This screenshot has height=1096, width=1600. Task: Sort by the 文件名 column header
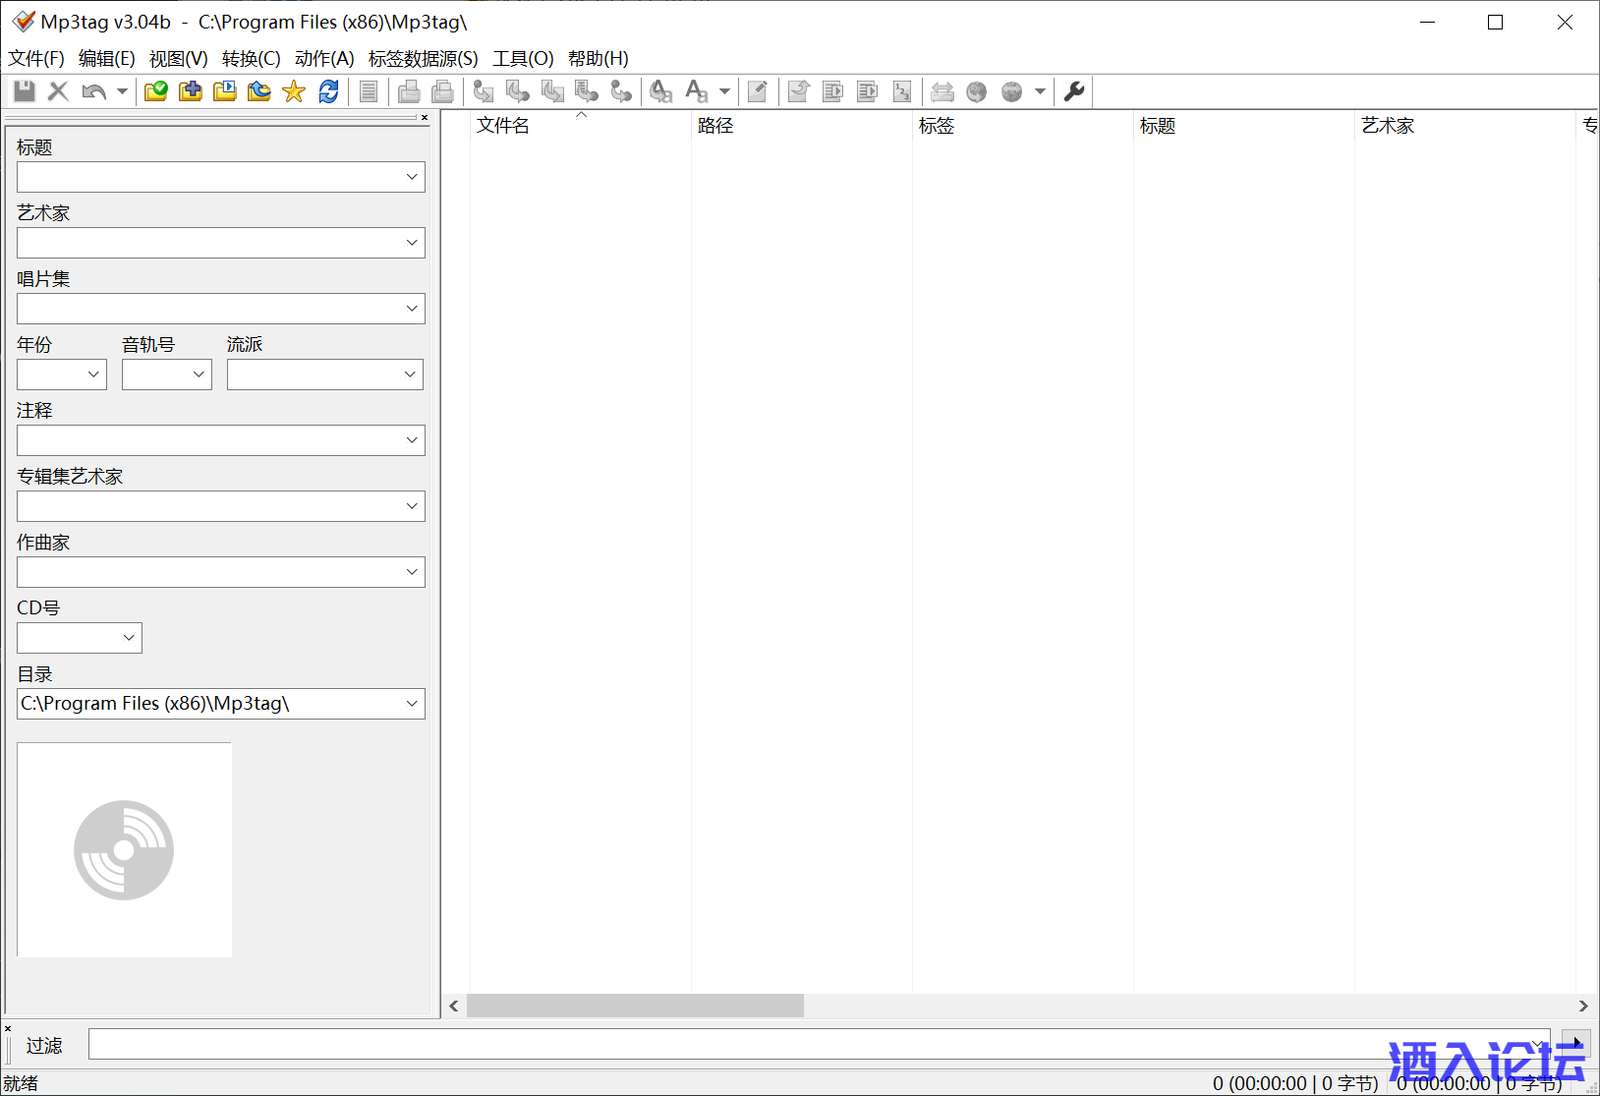[503, 126]
